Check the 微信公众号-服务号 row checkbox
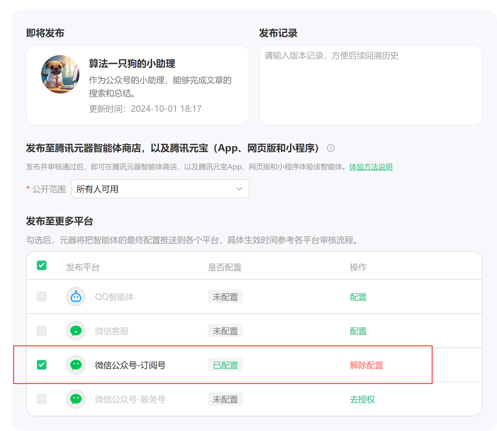This screenshot has height=431, width=497. point(42,399)
